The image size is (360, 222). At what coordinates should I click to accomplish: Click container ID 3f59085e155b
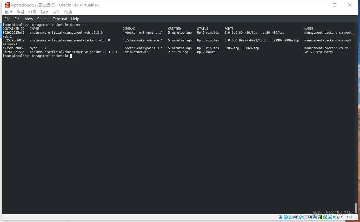[14, 52]
